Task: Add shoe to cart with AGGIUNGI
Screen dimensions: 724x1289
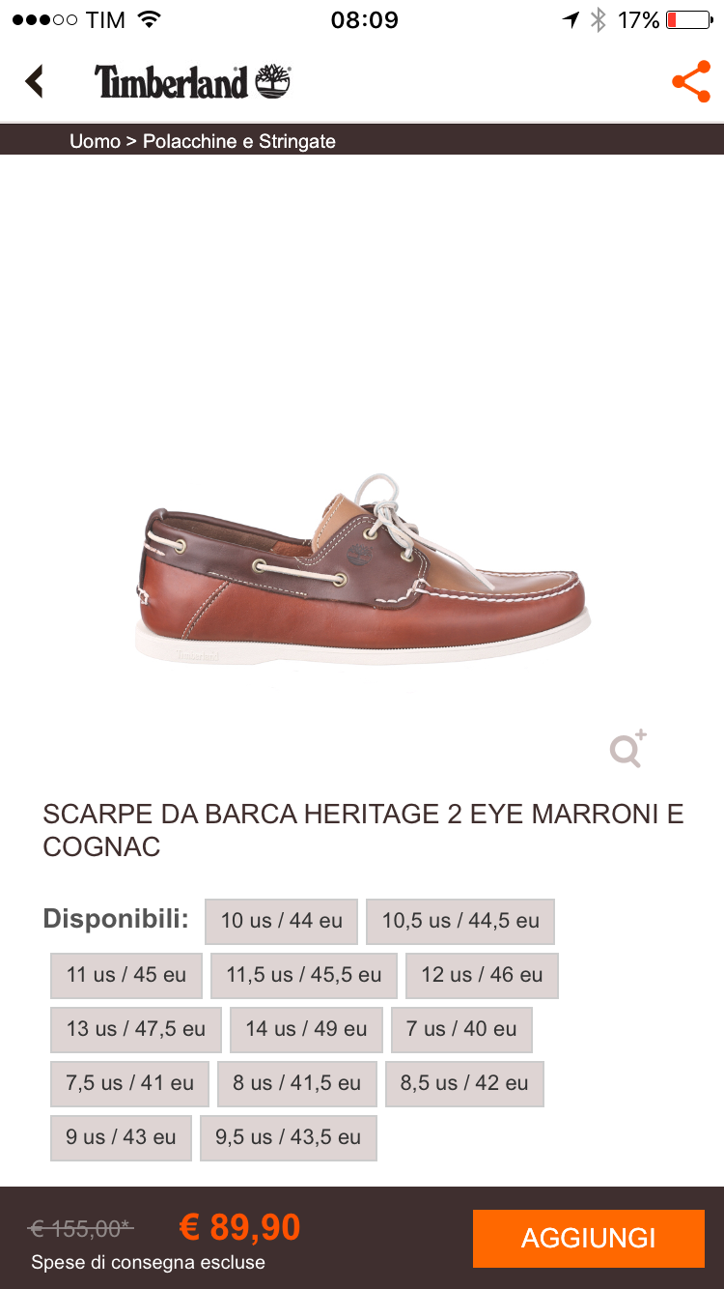Action: coord(589,1238)
